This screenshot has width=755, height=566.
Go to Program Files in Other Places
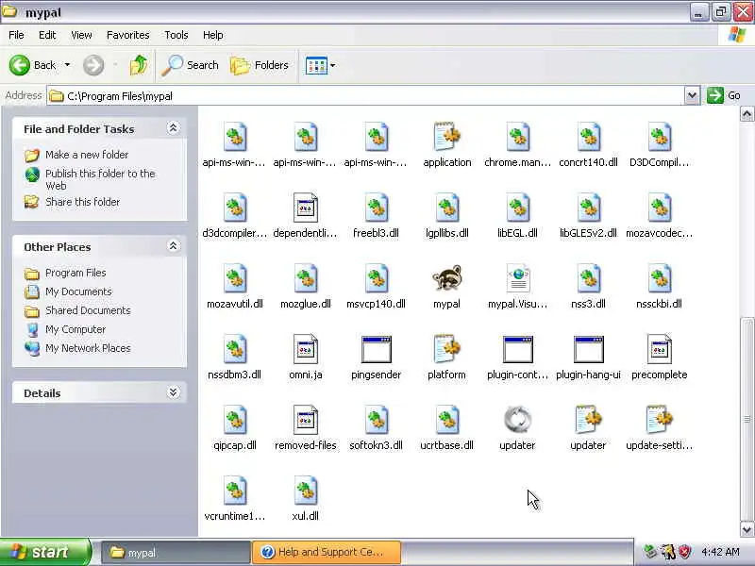point(75,273)
